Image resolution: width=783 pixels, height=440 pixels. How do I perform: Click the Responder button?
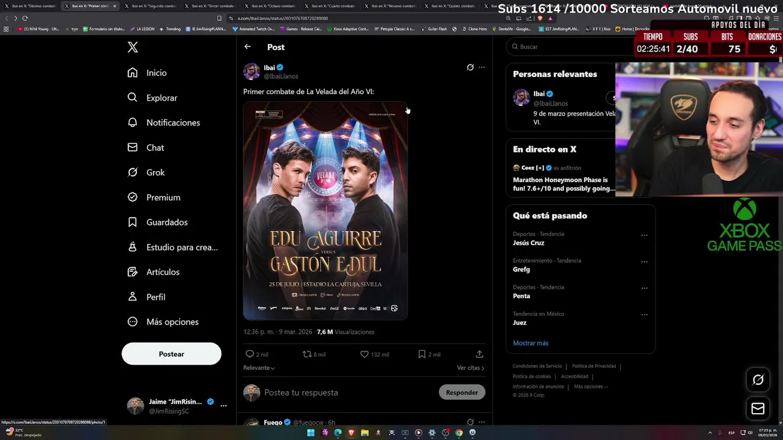[x=462, y=392]
